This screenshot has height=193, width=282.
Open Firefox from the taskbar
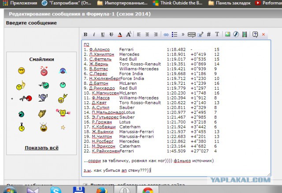click(x=102, y=190)
